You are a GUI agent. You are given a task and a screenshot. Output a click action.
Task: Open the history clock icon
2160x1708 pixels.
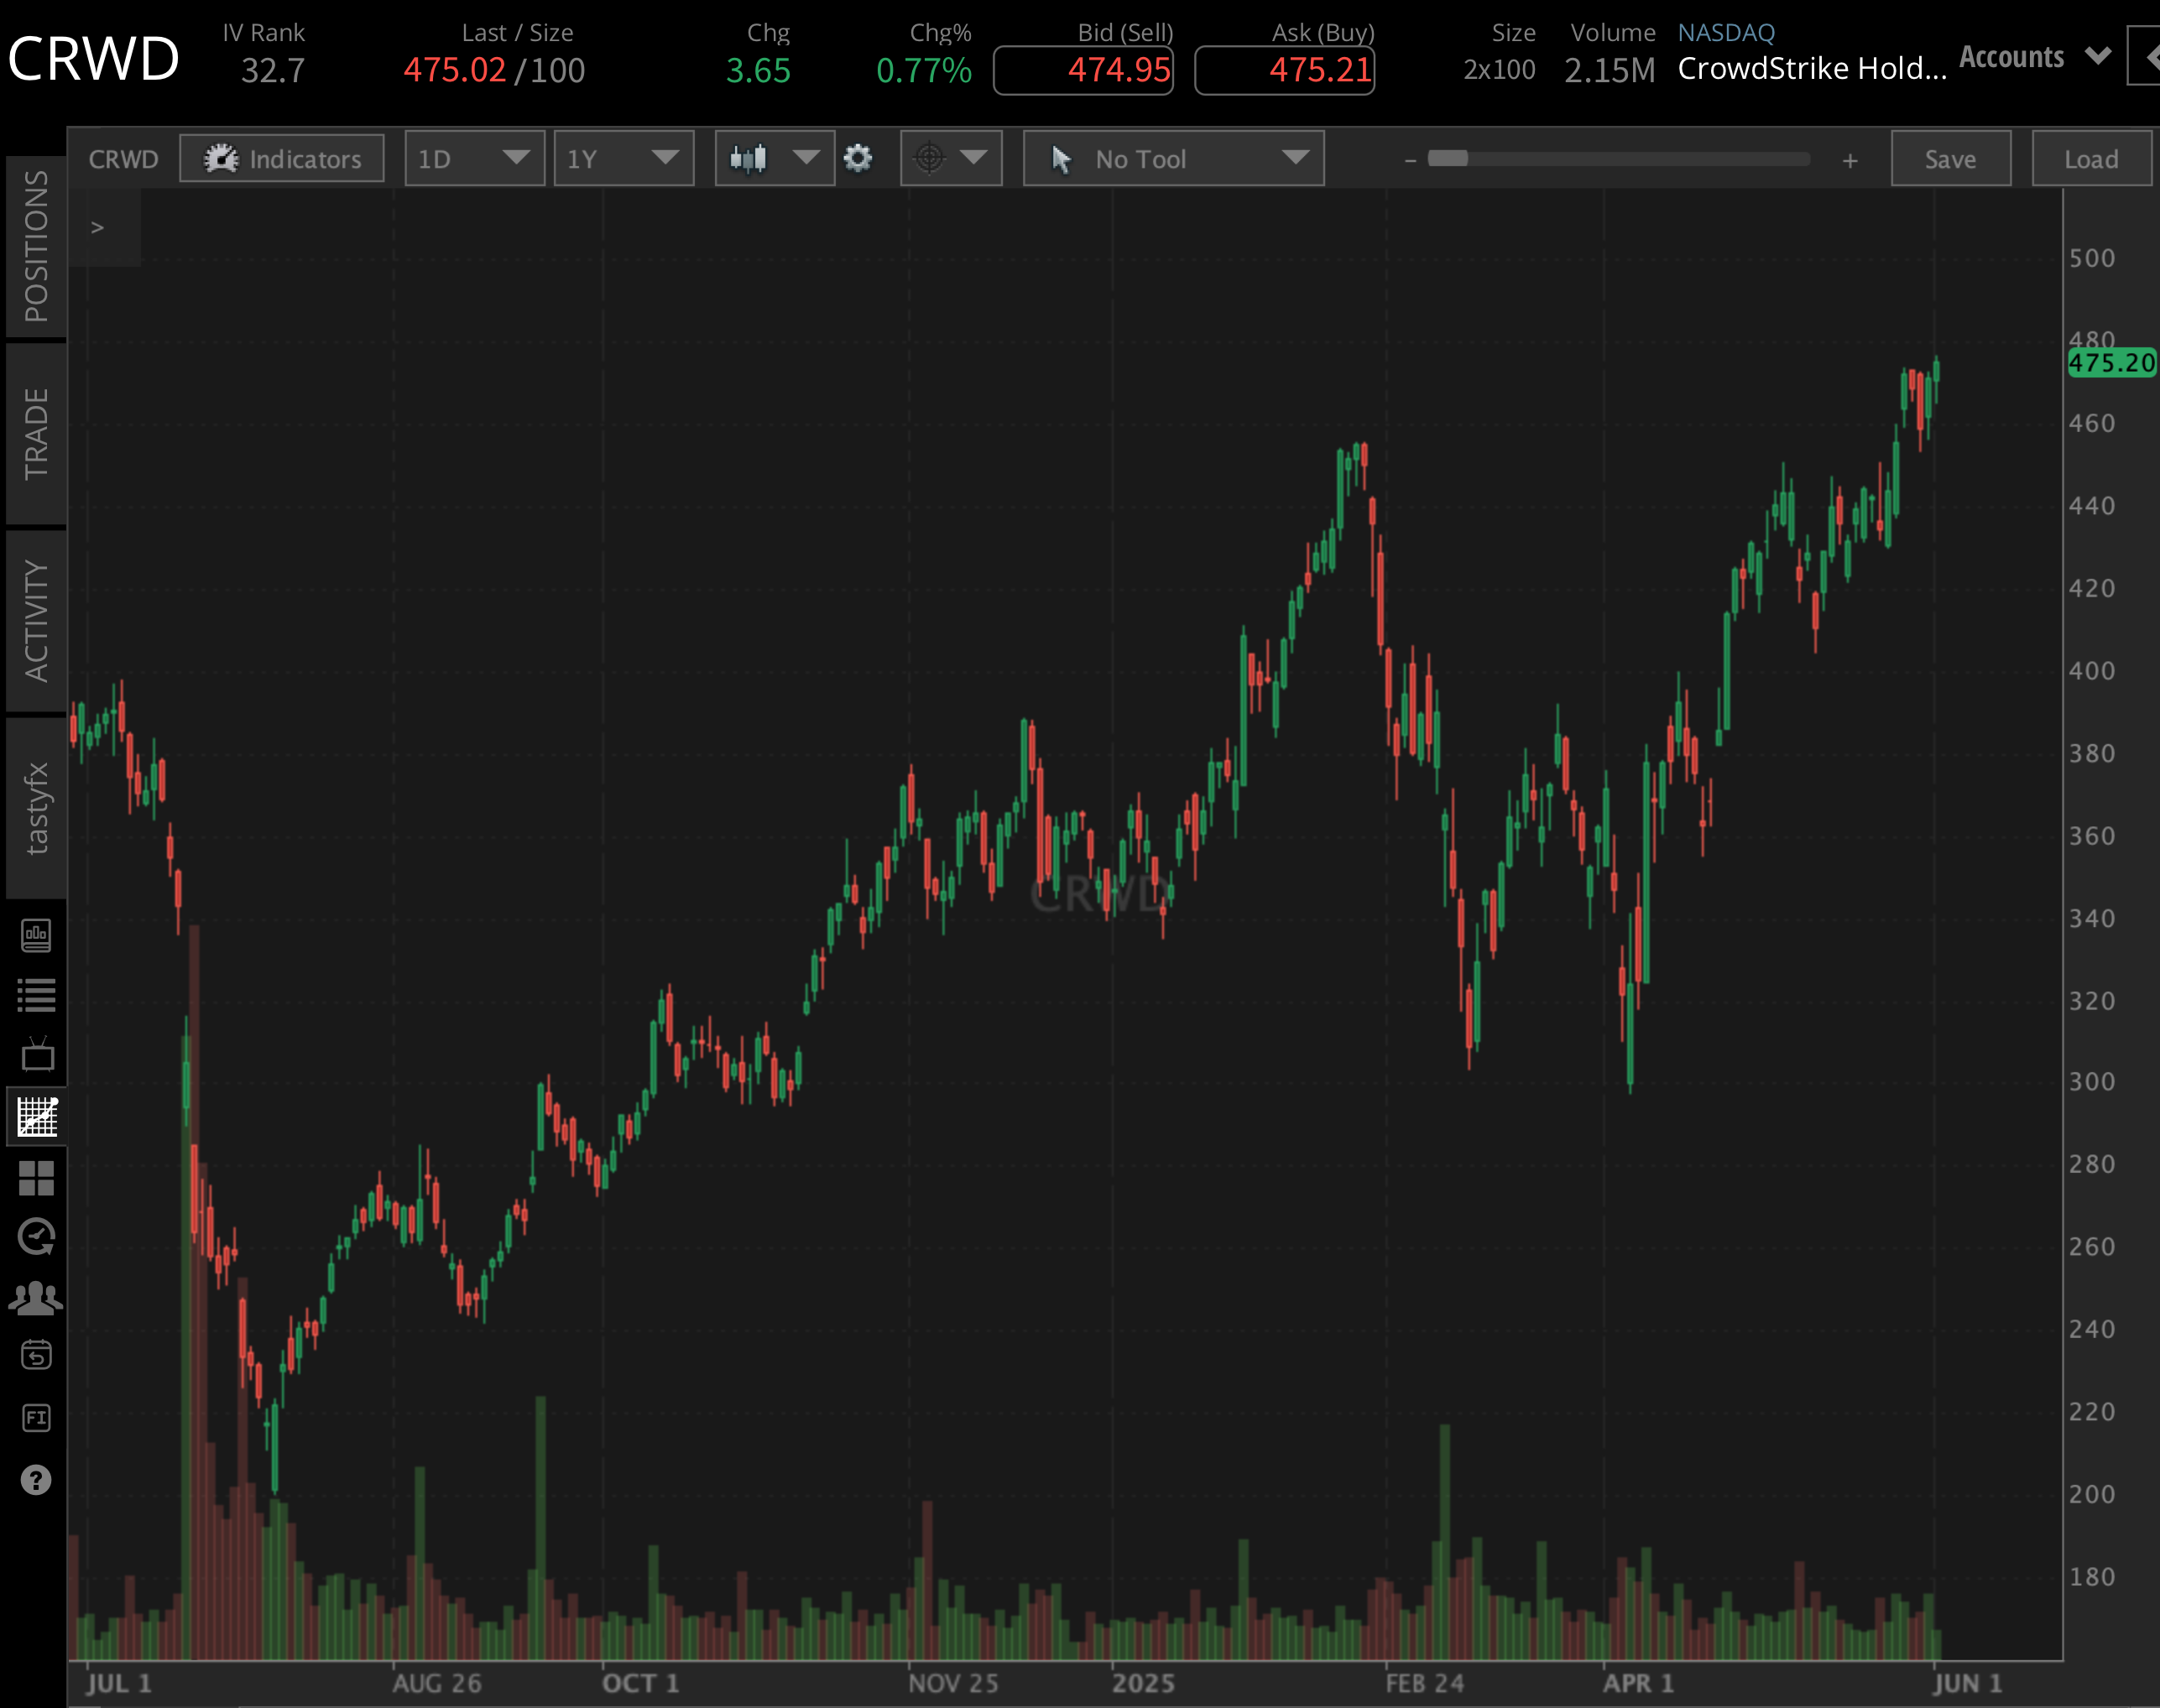[37, 1236]
